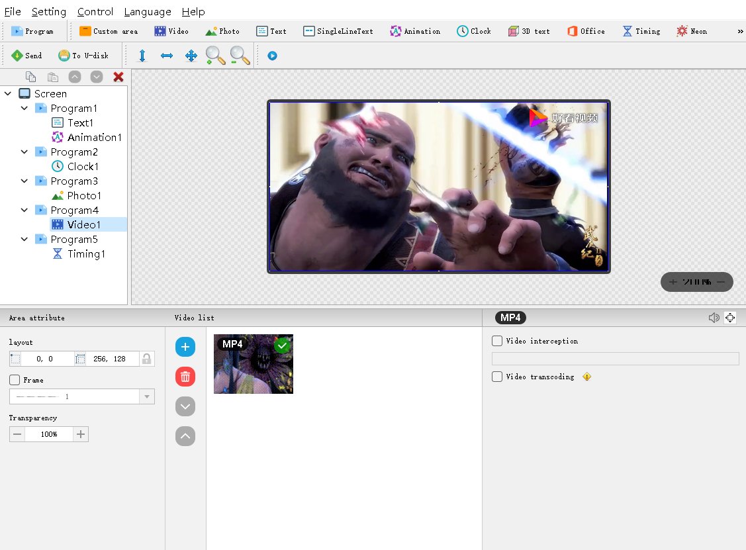Fill the screen with the four-way arrow icon
The width and height of the screenshot is (746, 550).
(191, 56)
